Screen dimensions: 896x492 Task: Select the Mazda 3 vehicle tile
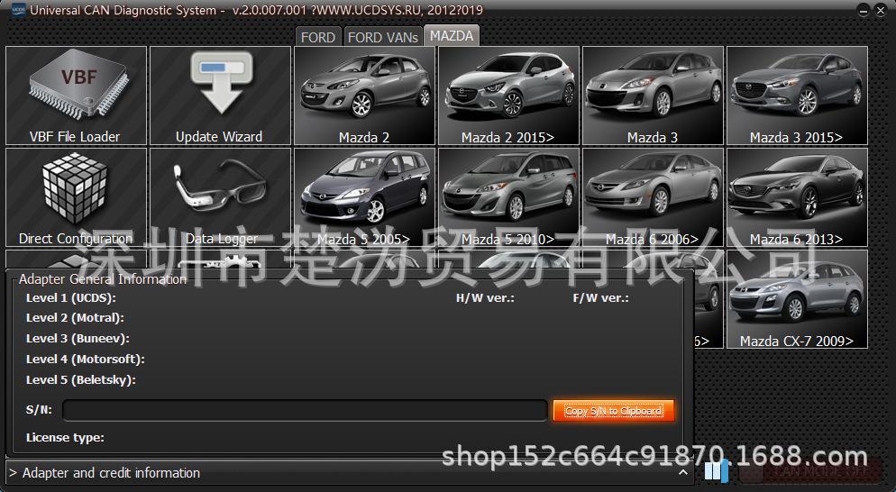pyautogui.click(x=653, y=96)
